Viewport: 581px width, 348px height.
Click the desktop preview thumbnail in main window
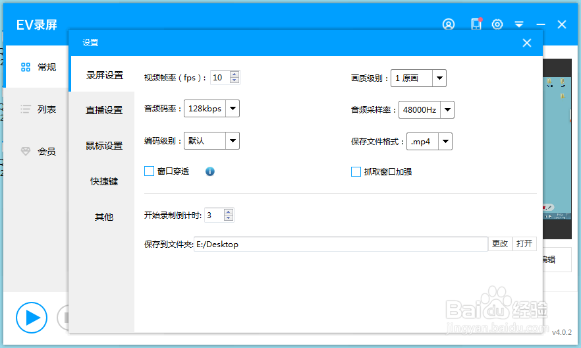[x=557, y=148]
